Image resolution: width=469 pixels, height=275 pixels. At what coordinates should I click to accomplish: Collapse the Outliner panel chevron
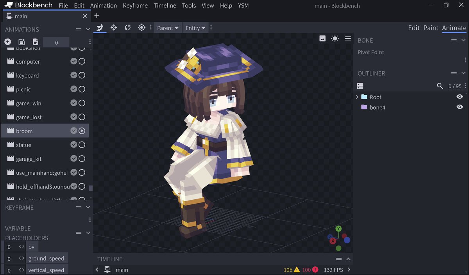point(464,73)
